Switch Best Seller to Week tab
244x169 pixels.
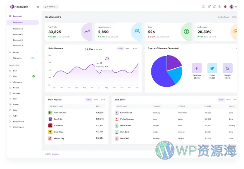click(x=228, y=99)
